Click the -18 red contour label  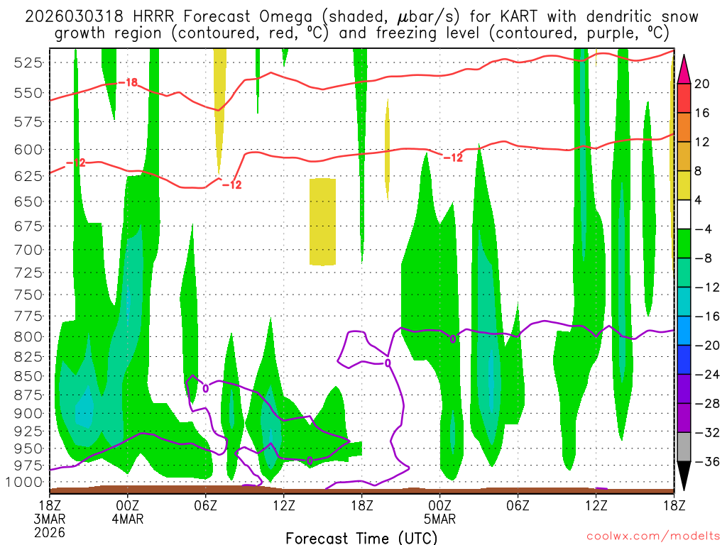128,82
